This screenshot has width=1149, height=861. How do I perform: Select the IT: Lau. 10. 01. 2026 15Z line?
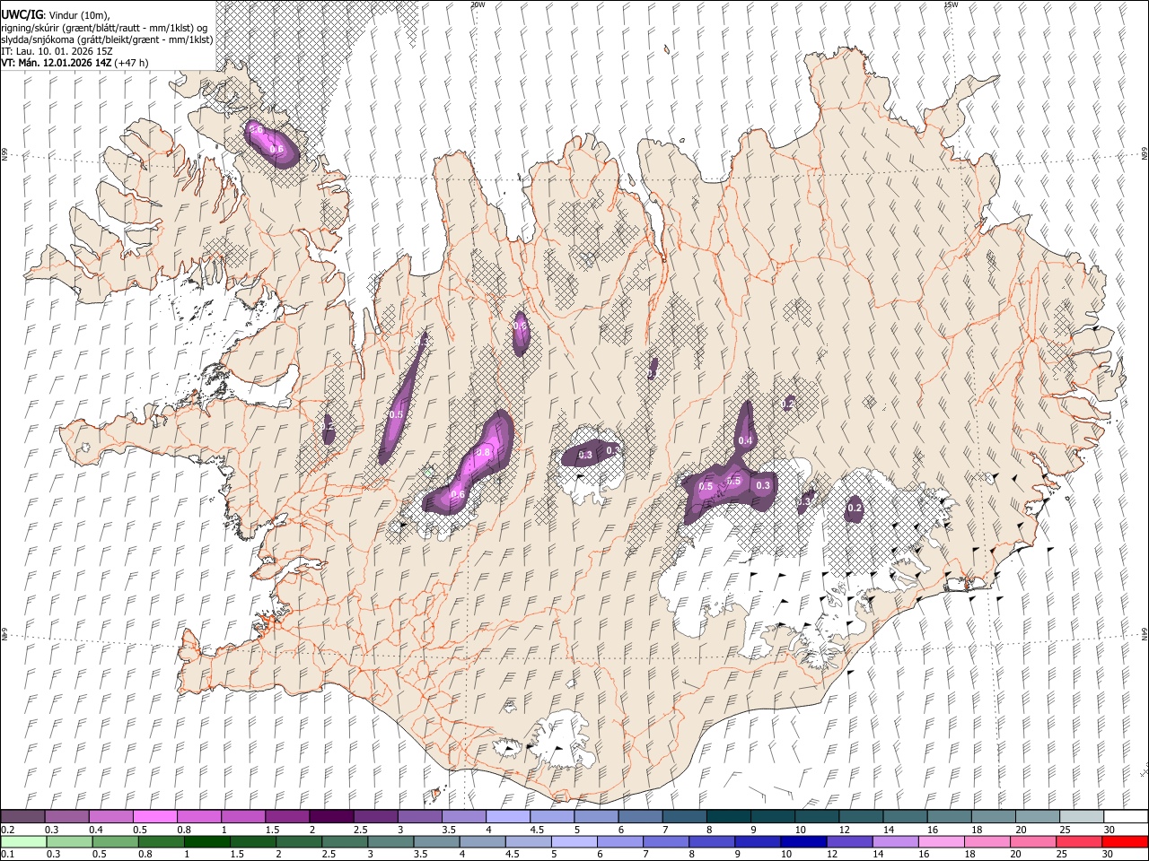(57, 51)
